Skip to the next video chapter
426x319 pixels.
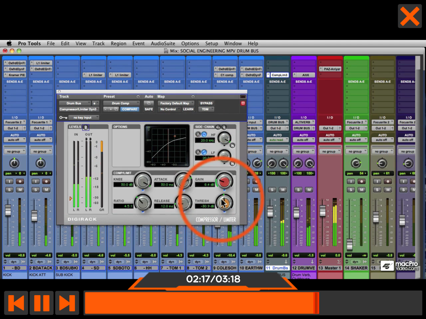pos(67,303)
